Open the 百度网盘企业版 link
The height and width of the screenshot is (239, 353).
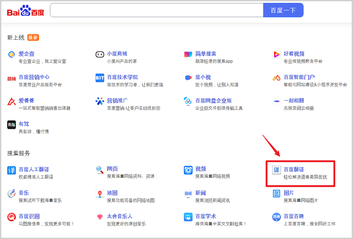tap(214, 101)
